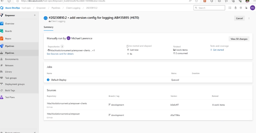Open the browser profile picture
This screenshot has width=256, height=133.
point(247,1)
